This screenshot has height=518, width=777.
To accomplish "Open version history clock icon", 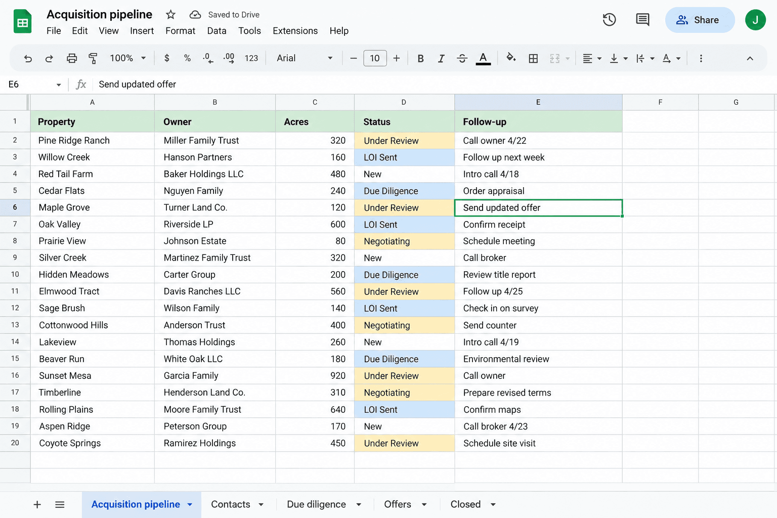I will tap(609, 20).
